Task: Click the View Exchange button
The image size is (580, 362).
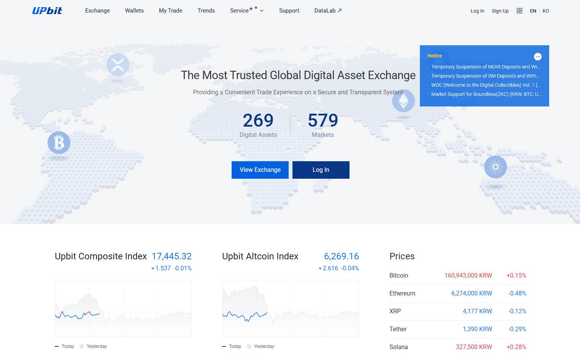Action: [x=260, y=170]
